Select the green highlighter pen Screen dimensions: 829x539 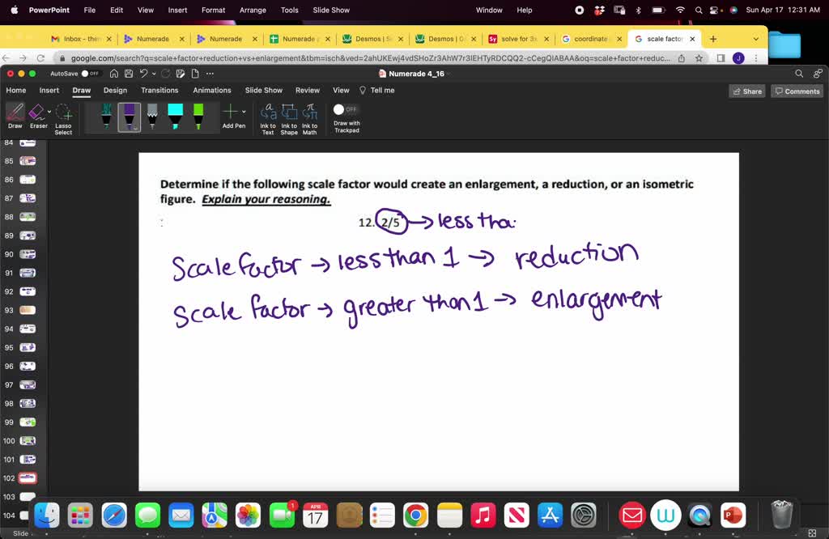coord(198,116)
